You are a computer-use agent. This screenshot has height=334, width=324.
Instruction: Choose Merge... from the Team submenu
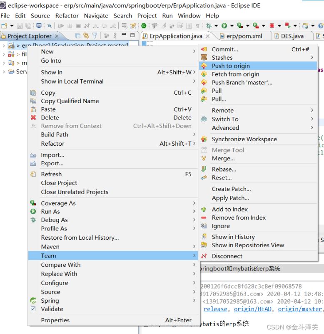tap(258, 159)
